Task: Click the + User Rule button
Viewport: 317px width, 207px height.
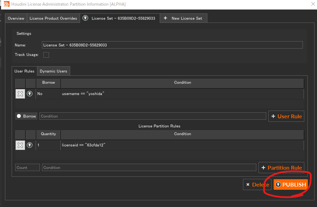Action: click(x=286, y=117)
